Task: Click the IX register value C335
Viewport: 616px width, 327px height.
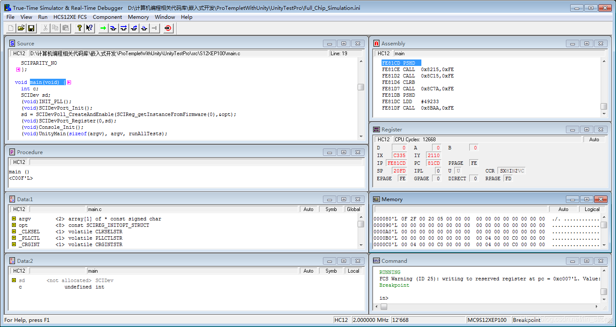Action: pyautogui.click(x=399, y=155)
